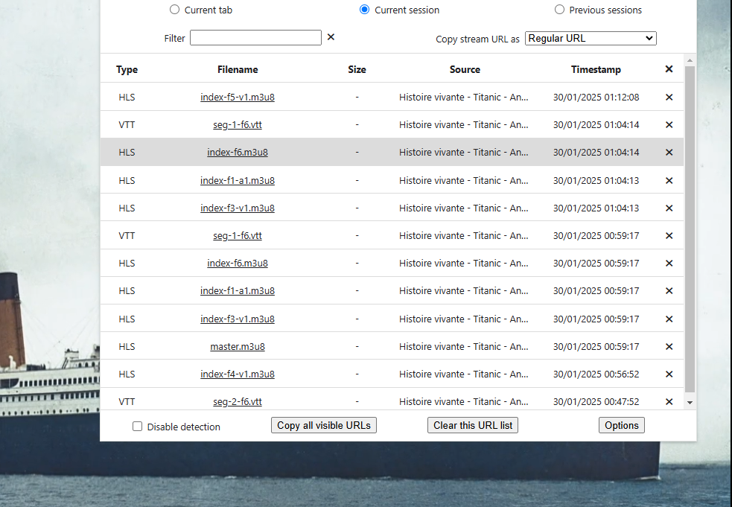Delete the master.m3u8 row

669,346
